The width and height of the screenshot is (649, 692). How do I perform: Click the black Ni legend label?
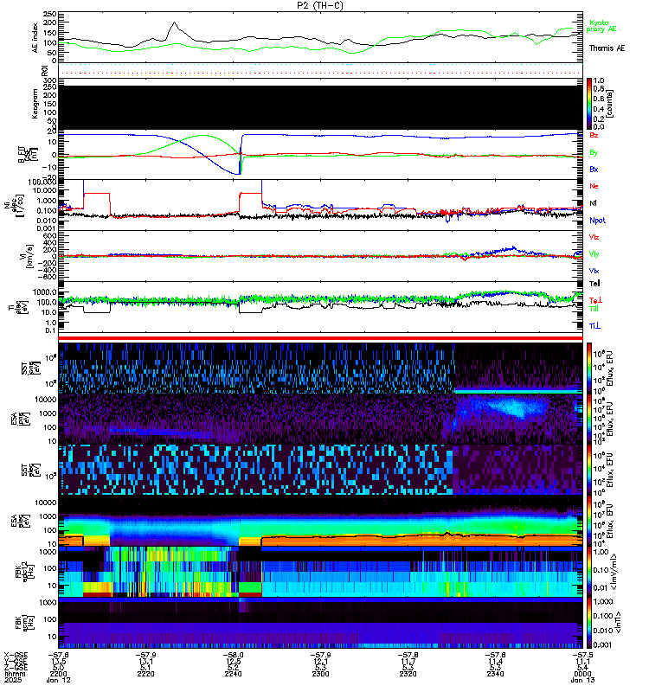(x=593, y=203)
